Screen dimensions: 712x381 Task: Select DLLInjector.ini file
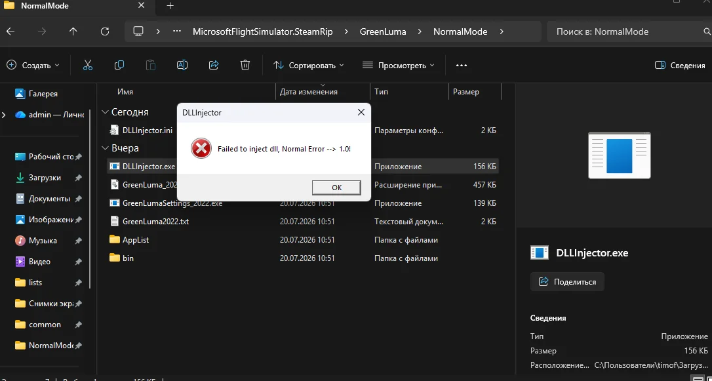tap(147, 130)
